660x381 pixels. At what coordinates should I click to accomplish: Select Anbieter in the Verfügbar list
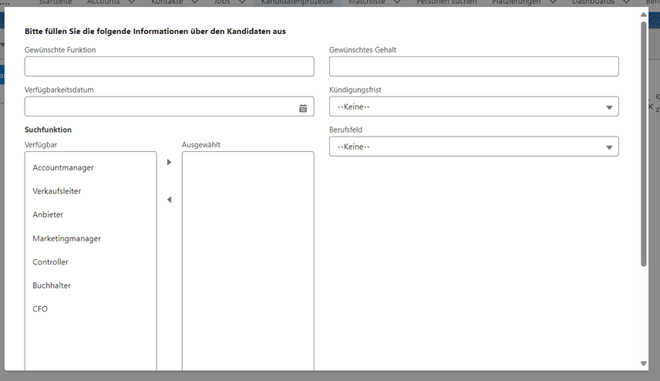(48, 214)
